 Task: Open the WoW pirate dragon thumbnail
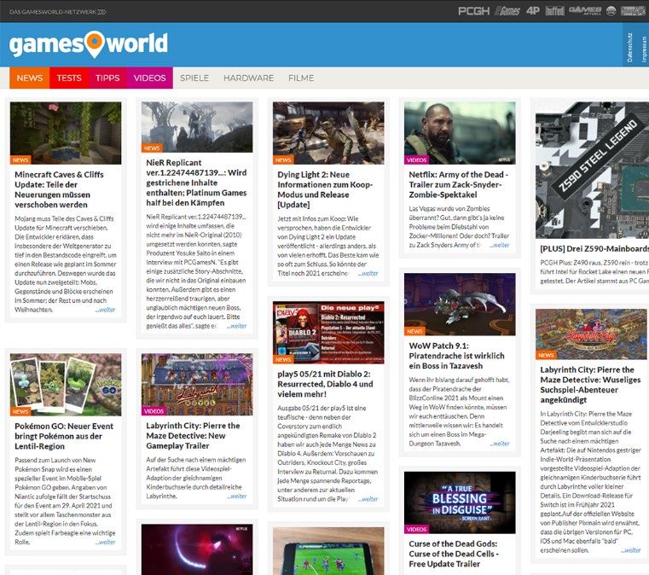pyautogui.click(x=460, y=305)
